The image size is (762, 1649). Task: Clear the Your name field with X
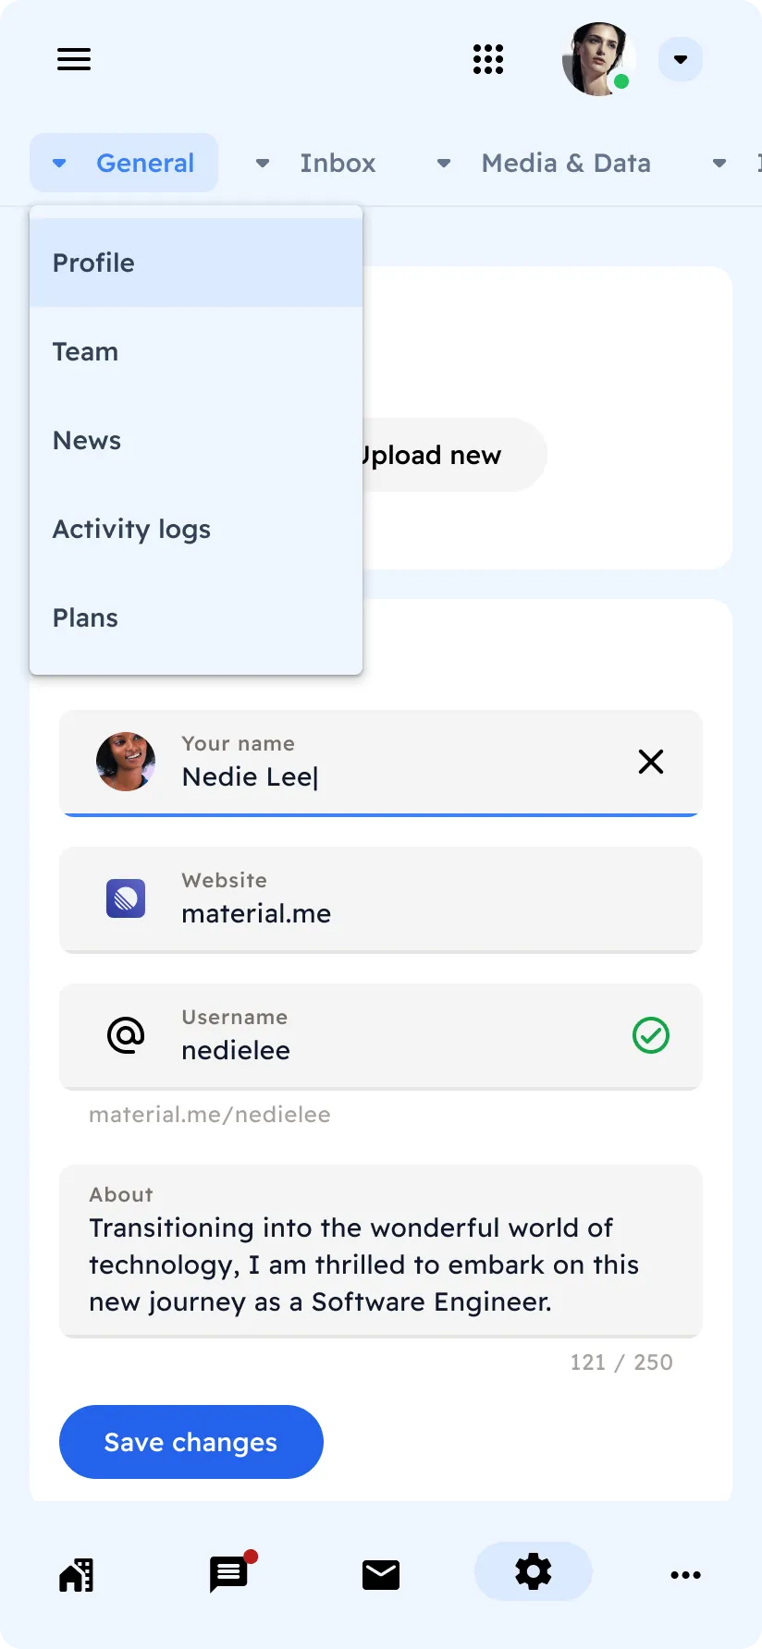point(651,762)
